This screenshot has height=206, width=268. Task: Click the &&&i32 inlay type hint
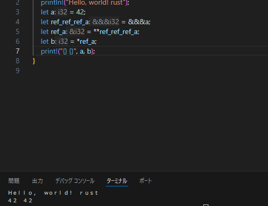(x=106, y=22)
